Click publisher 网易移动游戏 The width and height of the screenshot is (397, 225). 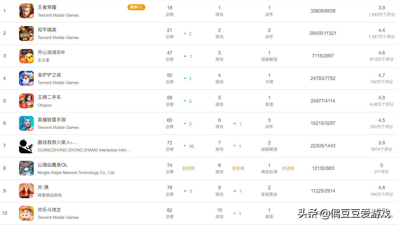[50, 195]
